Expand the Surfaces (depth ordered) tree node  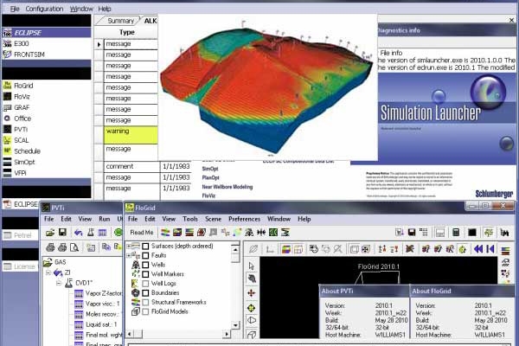tap(129, 246)
